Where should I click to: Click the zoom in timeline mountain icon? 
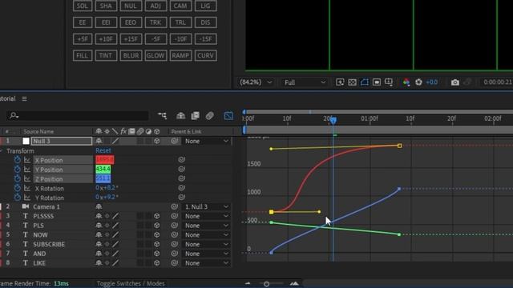coord(294,283)
